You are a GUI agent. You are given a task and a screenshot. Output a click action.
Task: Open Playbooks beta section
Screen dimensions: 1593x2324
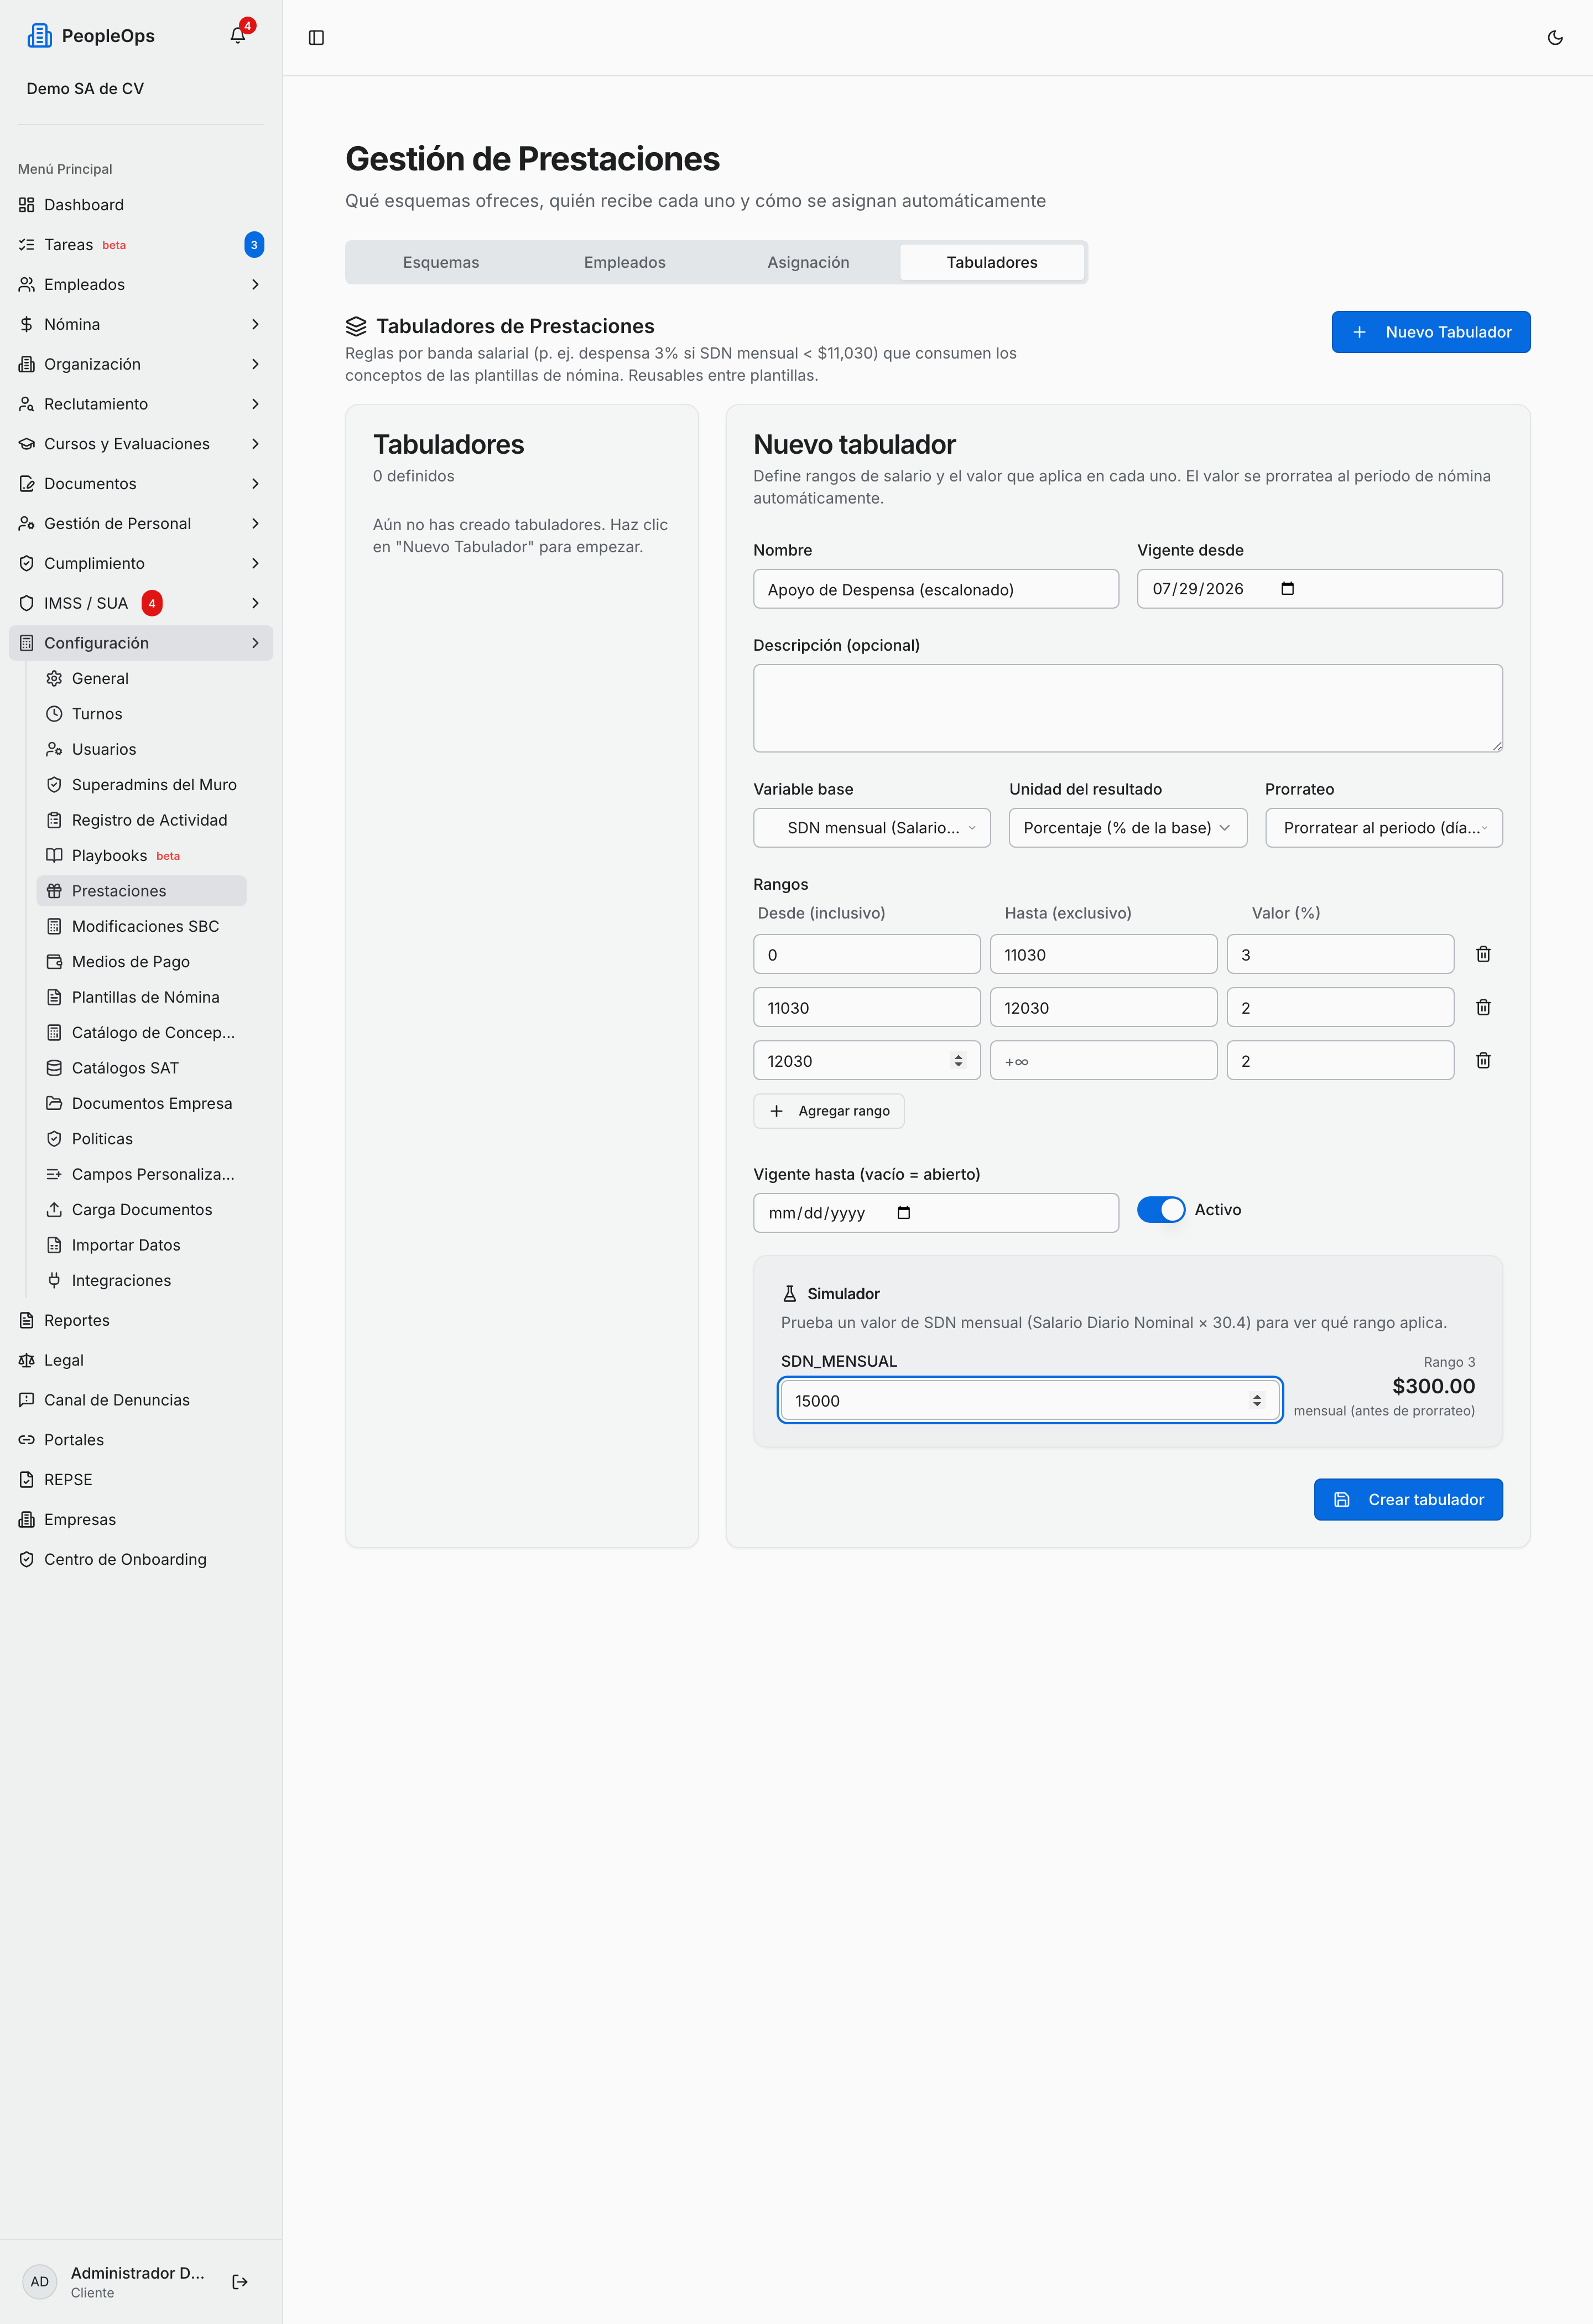tap(142, 856)
